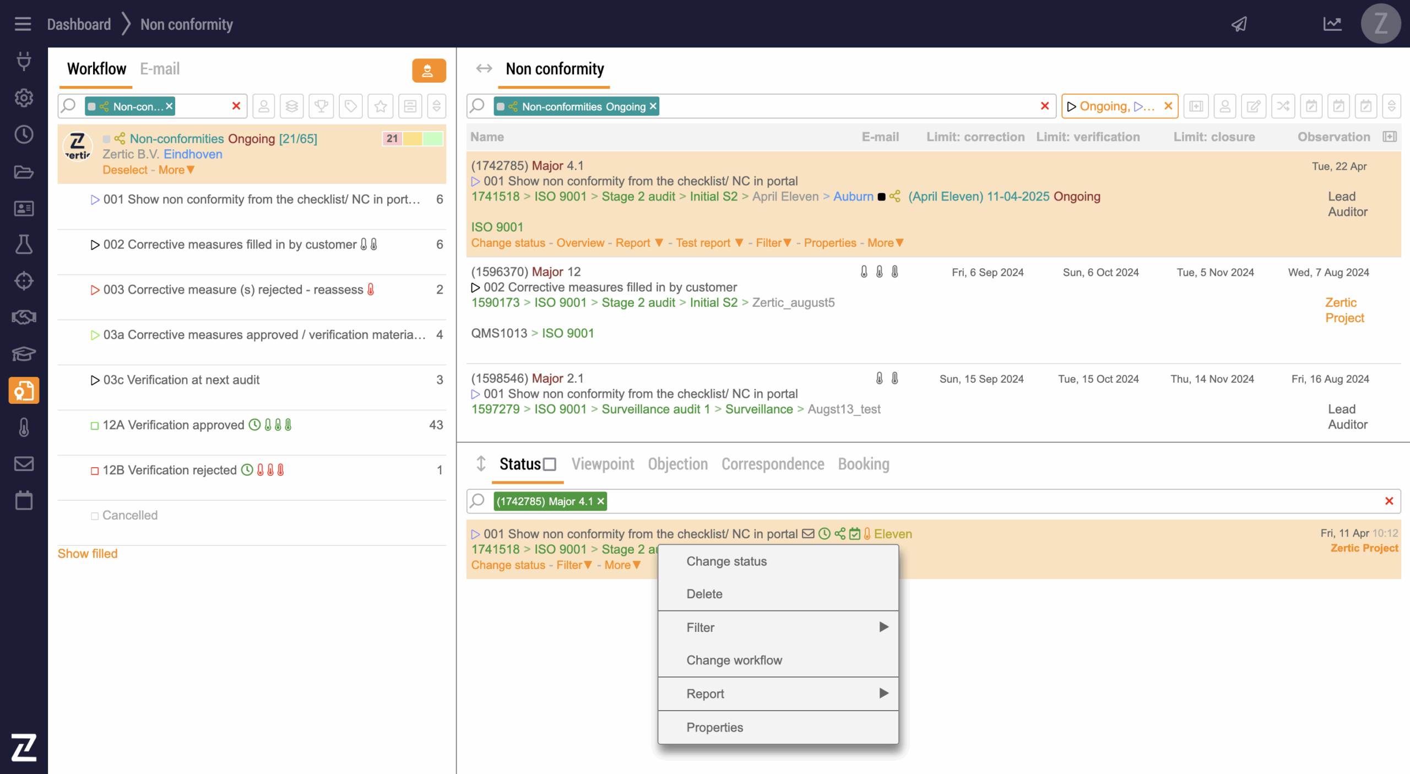Click the Deselect link

pyautogui.click(x=125, y=170)
